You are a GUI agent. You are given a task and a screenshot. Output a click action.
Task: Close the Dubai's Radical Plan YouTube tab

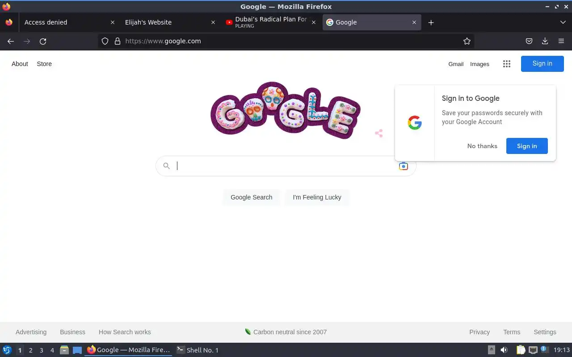pyautogui.click(x=313, y=22)
